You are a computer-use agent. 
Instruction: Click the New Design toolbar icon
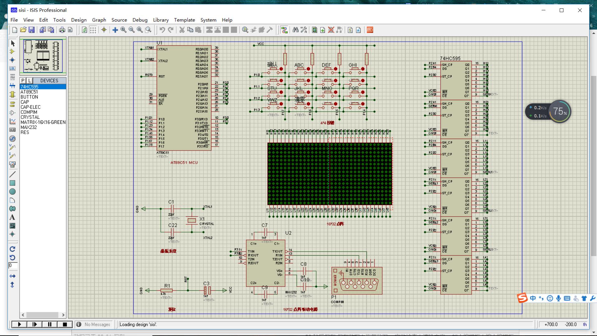(x=15, y=30)
